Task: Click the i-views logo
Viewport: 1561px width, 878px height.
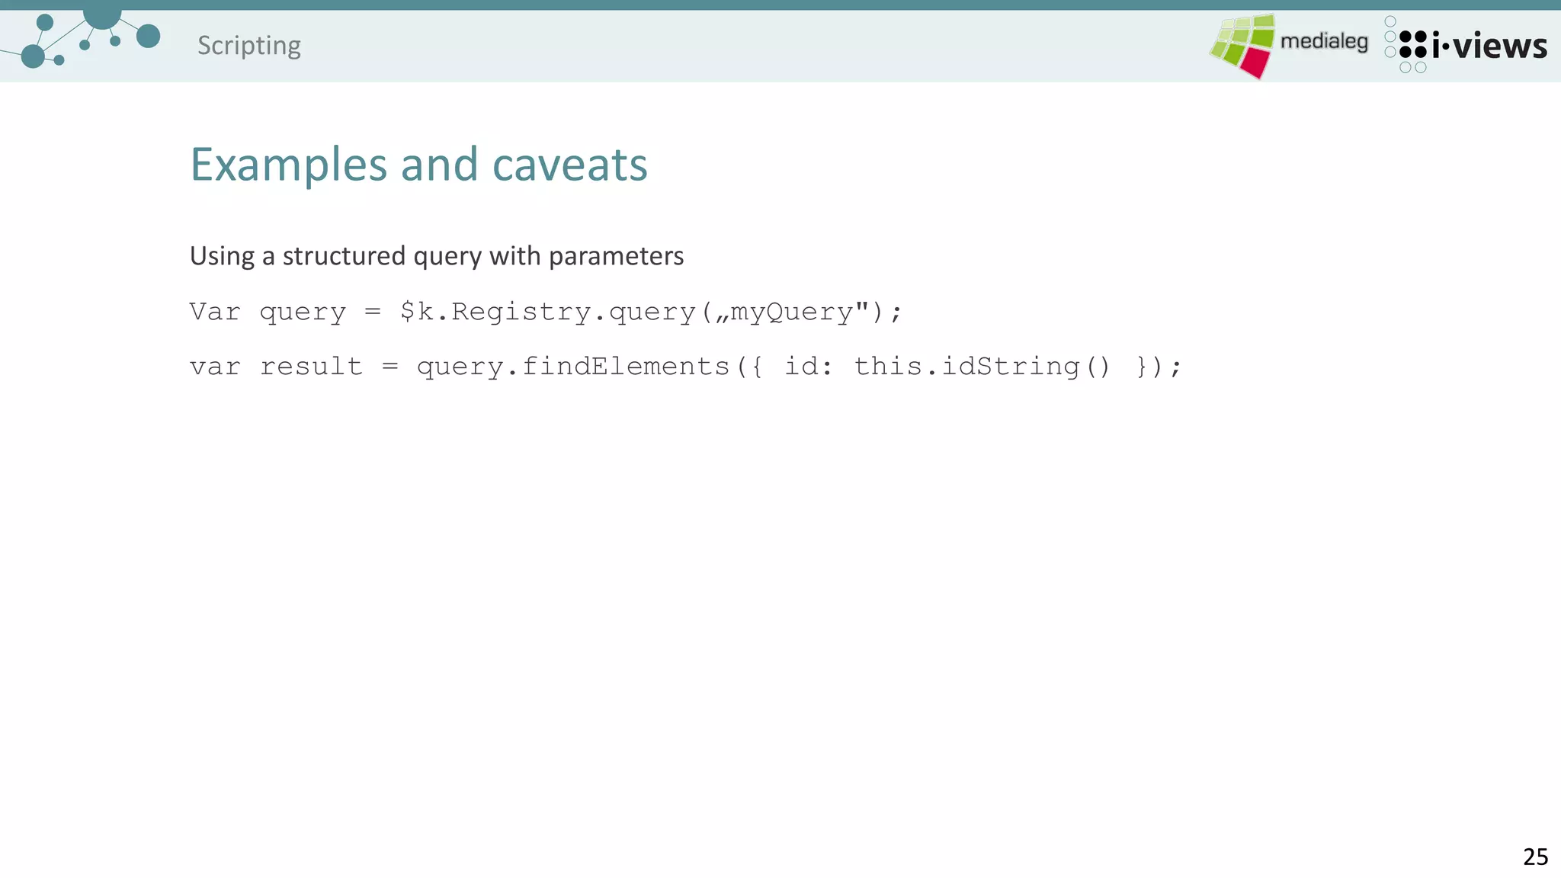Action: coord(1466,45)
